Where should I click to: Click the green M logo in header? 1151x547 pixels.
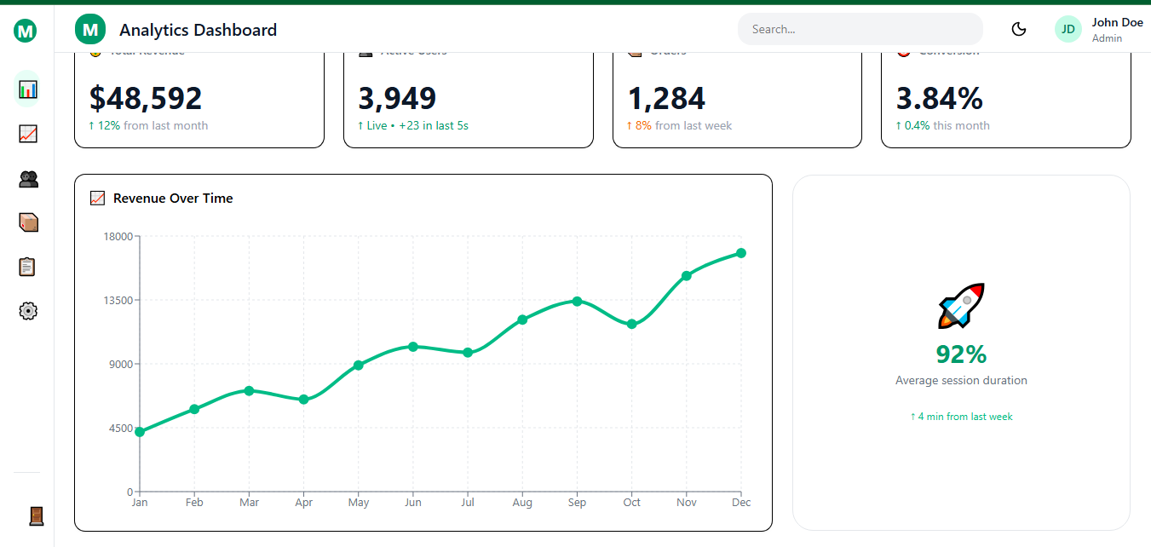point(89,28)
